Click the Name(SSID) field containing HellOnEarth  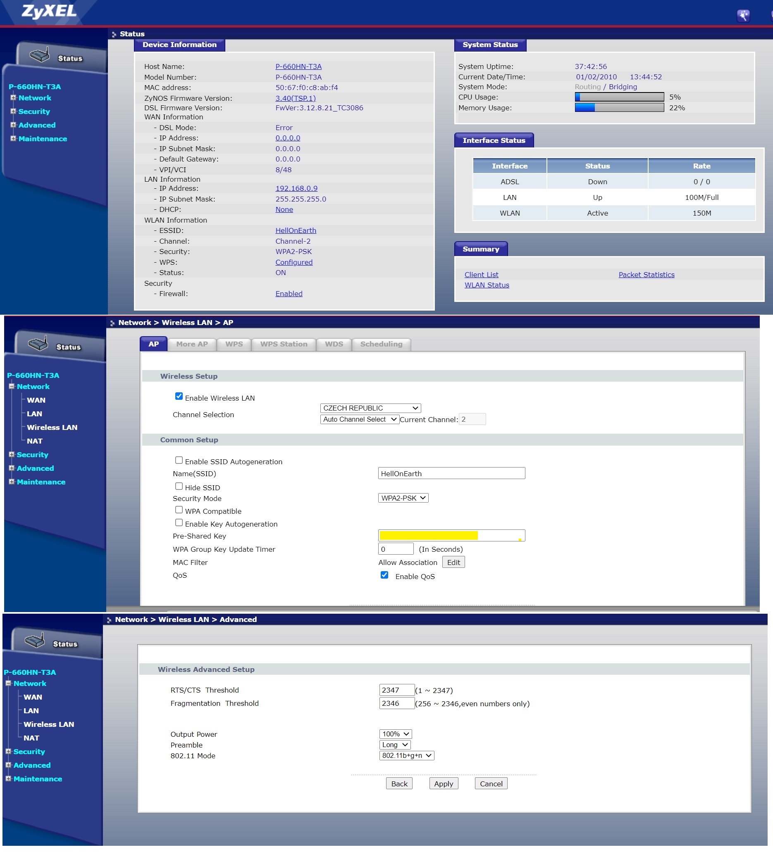451,473
